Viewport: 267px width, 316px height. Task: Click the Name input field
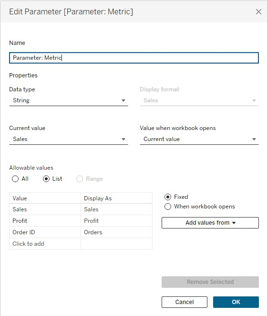pyautogui.click(x=134, y=58)
